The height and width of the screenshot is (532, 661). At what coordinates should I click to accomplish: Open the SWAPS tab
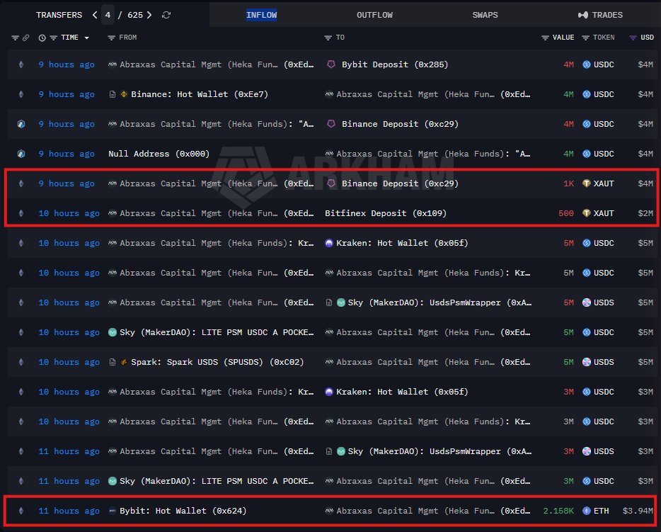click(x=485, y=15)
